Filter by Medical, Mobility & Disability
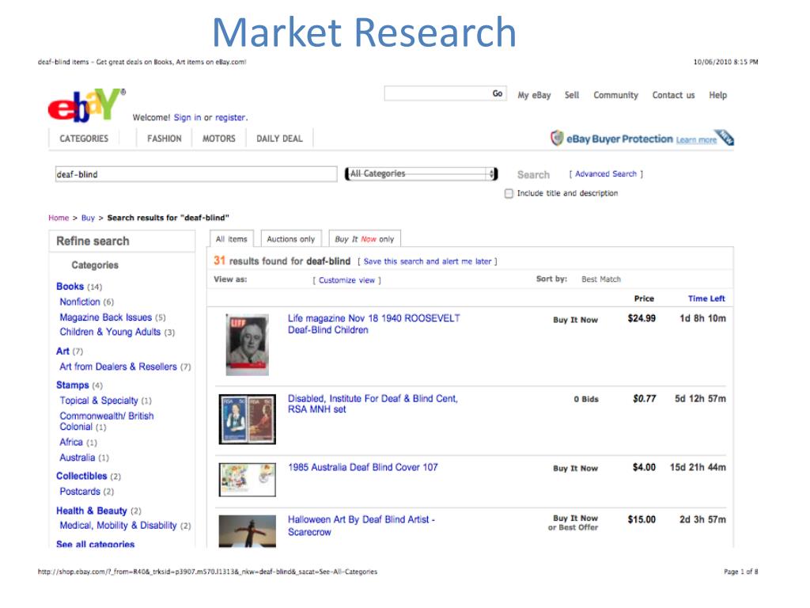 point(119,526)
